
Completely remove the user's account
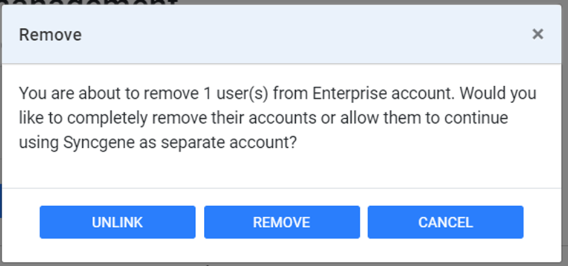(x=281, y=222)
